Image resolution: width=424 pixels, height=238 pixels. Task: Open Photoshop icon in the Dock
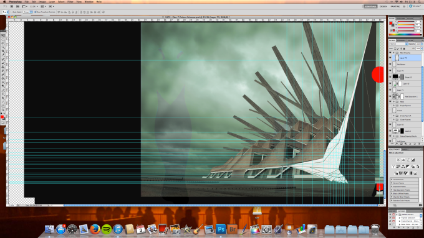(221, 229)
